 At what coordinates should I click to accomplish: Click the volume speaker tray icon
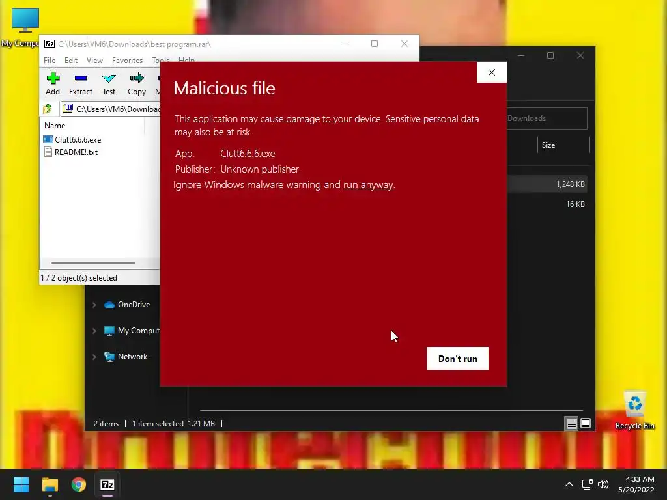click(603, 484)
